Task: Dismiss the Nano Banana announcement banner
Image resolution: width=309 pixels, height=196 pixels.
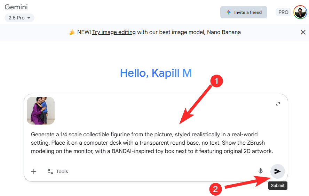Action: 303,32
